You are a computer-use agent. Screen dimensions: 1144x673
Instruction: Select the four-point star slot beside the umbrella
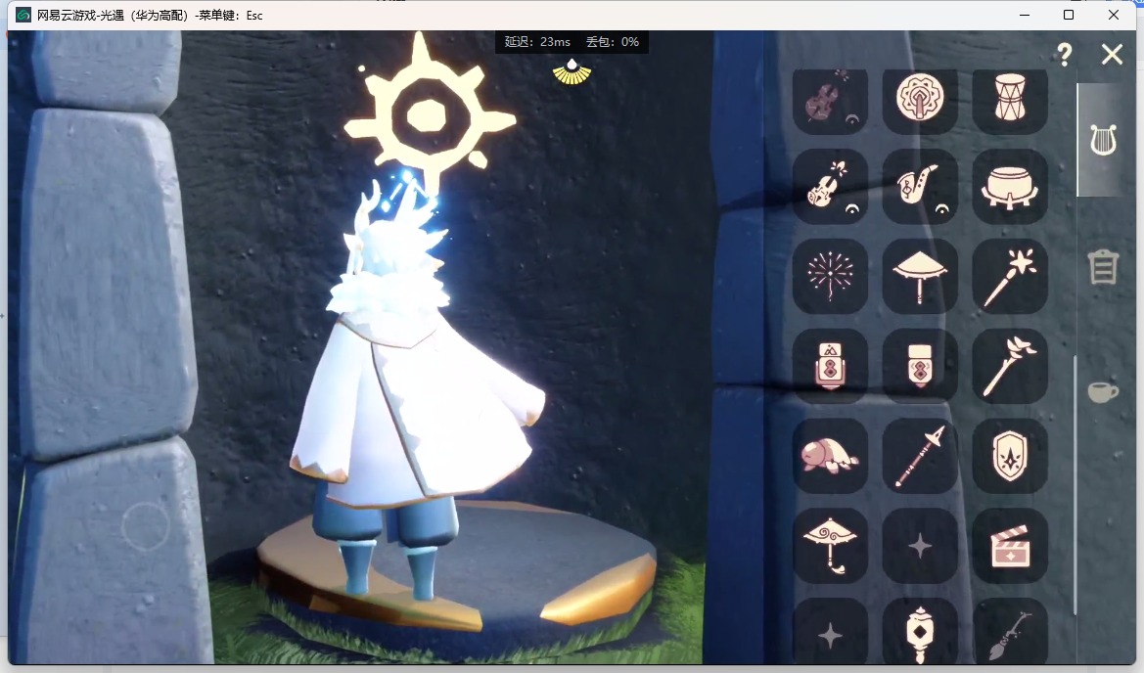pos(920,546)
